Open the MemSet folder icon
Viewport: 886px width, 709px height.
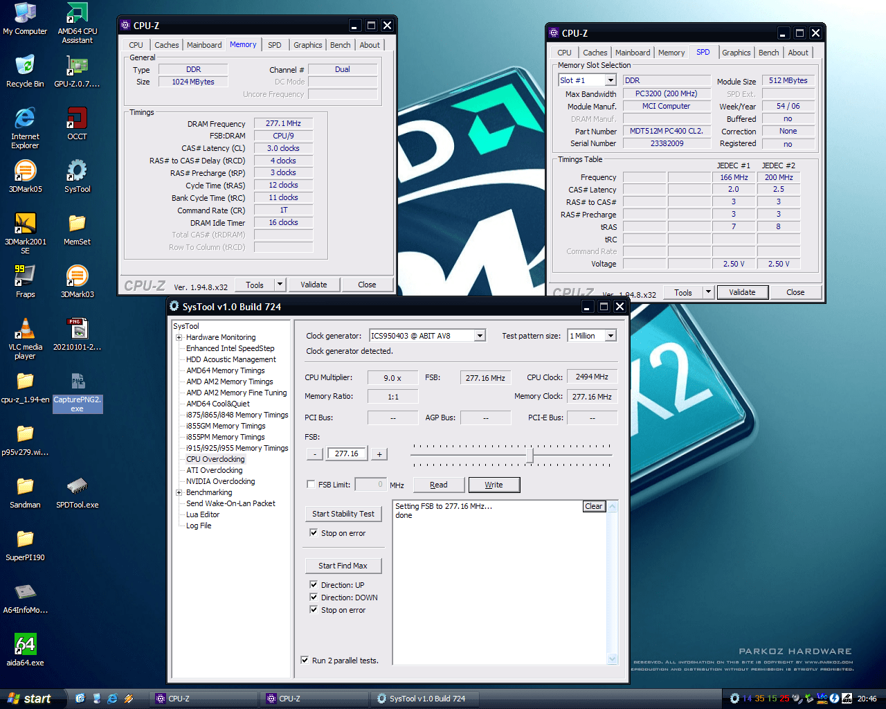point(78,230)
